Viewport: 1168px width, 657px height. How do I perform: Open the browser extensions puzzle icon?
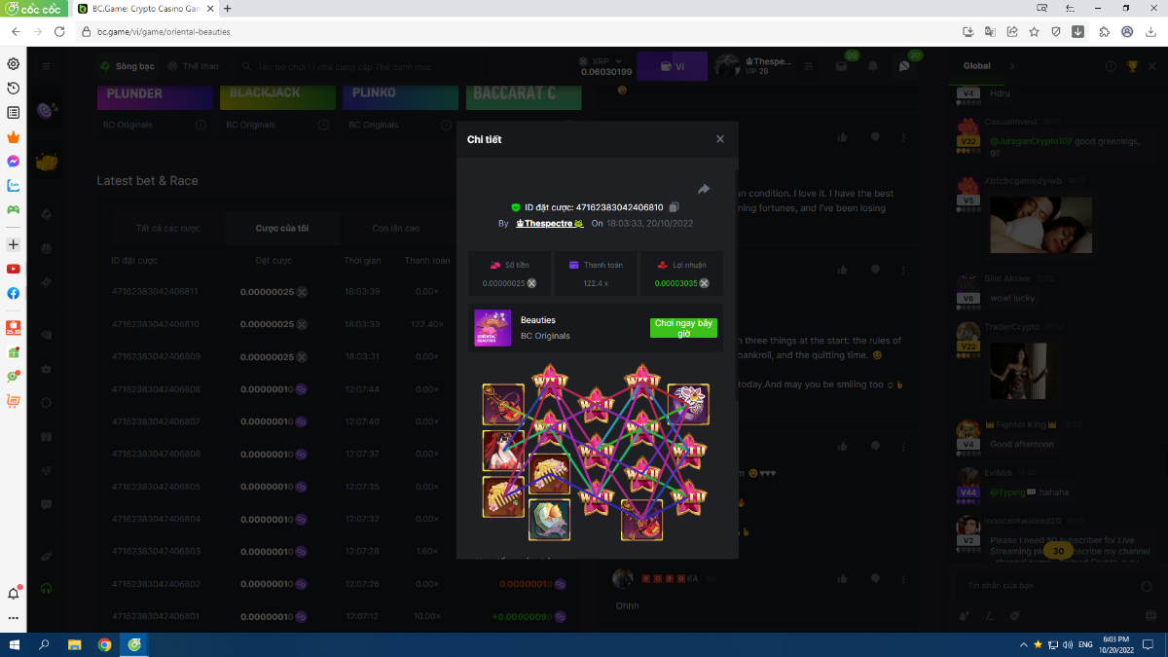coord(1104,31)
